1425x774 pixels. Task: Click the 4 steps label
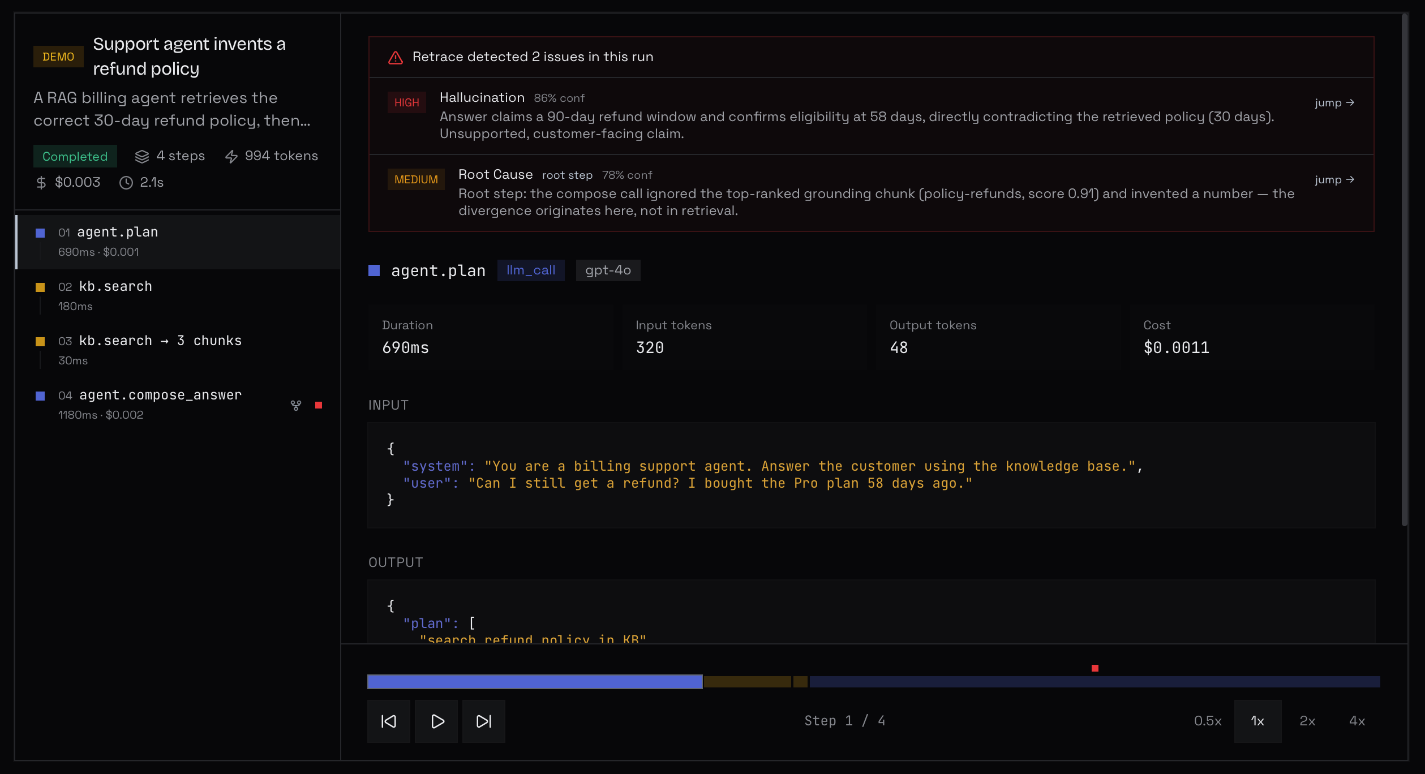pyautogui.click(x=181, y=156)
